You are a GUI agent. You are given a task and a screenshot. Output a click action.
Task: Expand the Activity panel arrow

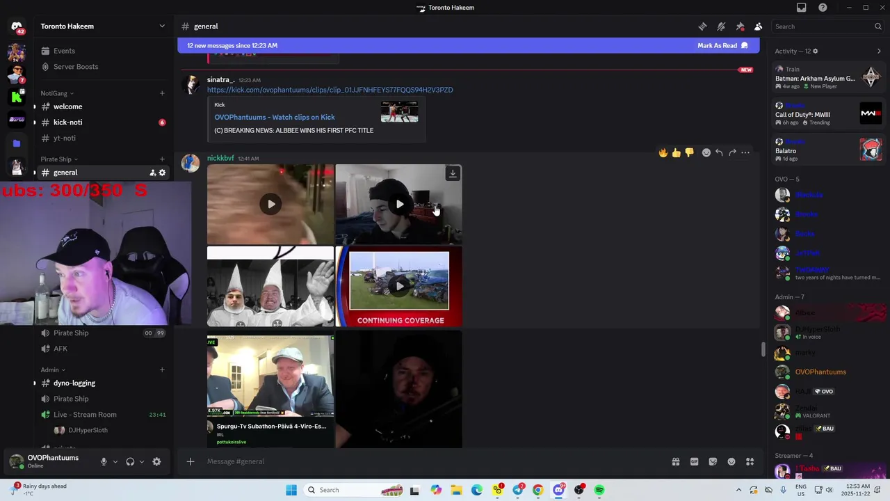coord(879,51)
